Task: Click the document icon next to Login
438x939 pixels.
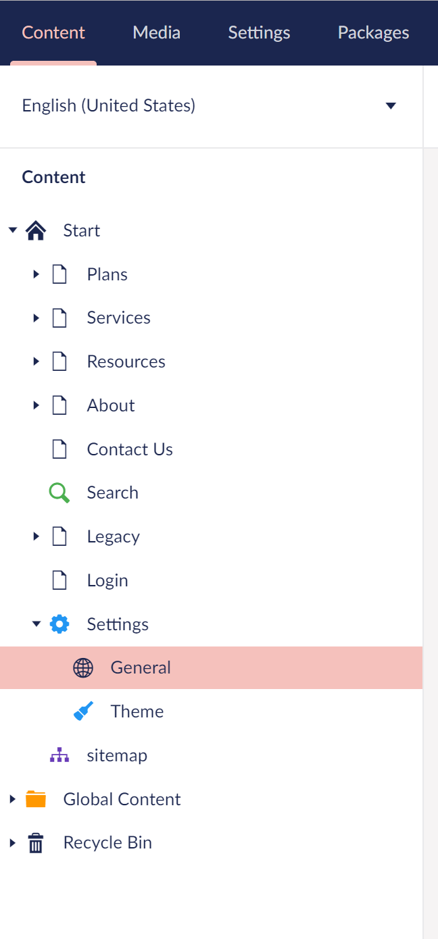Action: click(59, 580)
